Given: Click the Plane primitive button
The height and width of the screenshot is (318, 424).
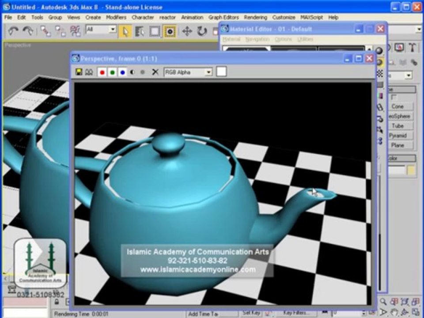Looking at the screenshot, I should (x=400, y=145).
